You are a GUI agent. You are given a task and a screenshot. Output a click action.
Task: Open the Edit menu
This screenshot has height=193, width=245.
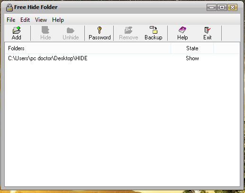(25, 20)
